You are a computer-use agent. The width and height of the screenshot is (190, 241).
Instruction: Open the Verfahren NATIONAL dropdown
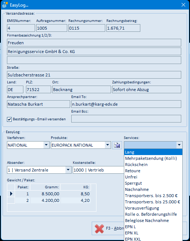pyautogui.click(x=46, y=145)
